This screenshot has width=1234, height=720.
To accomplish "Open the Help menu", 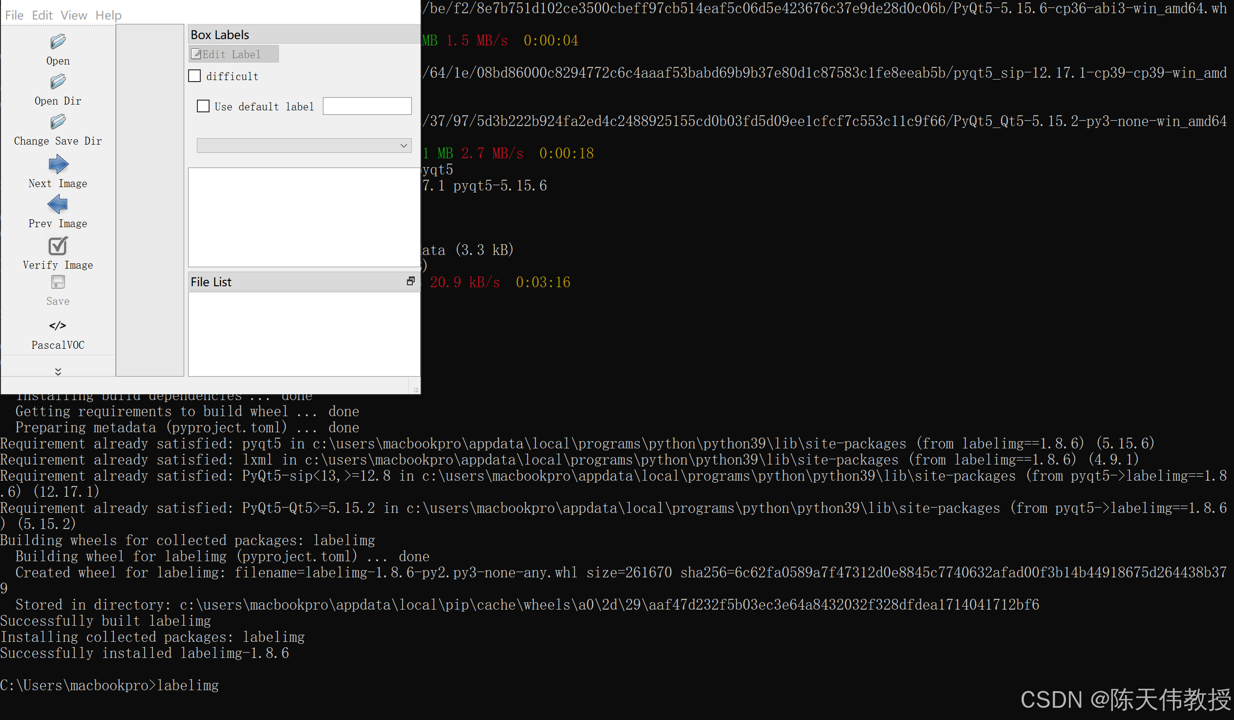I will tap(108, 15).
